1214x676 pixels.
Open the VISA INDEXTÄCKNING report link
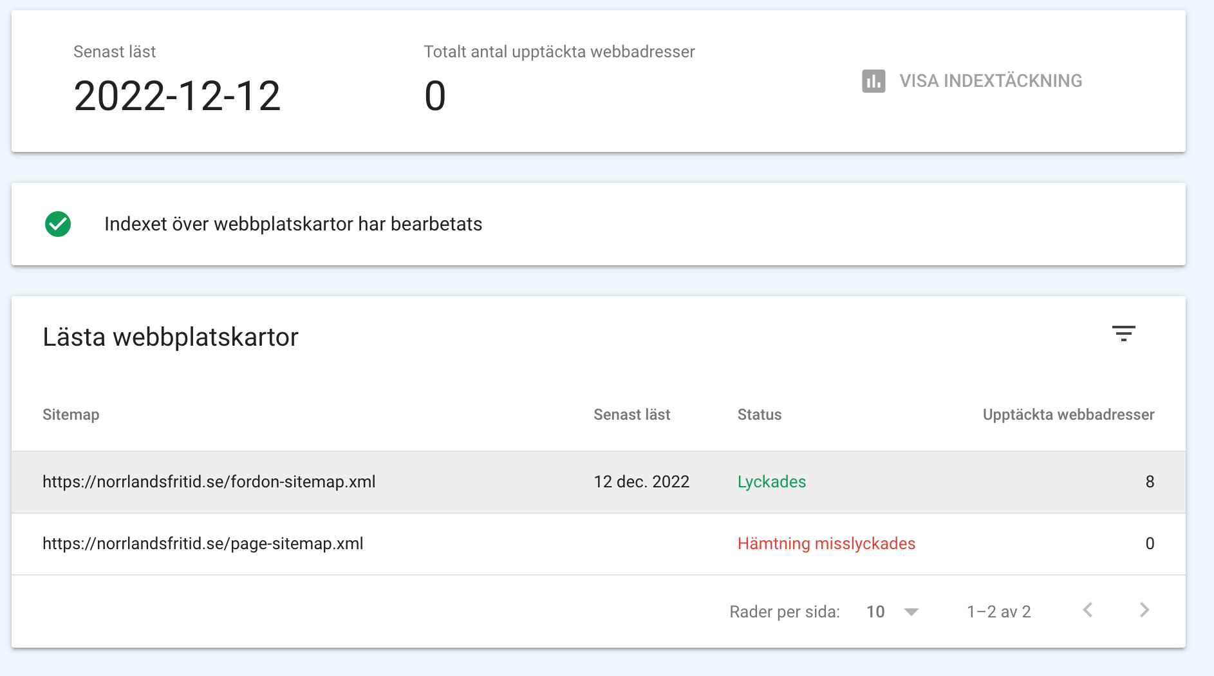990,81
